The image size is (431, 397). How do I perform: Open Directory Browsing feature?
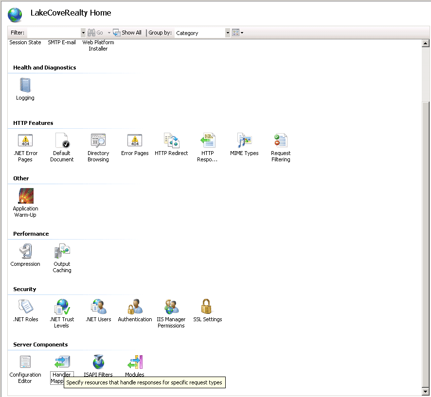click(x=98, y=147)
